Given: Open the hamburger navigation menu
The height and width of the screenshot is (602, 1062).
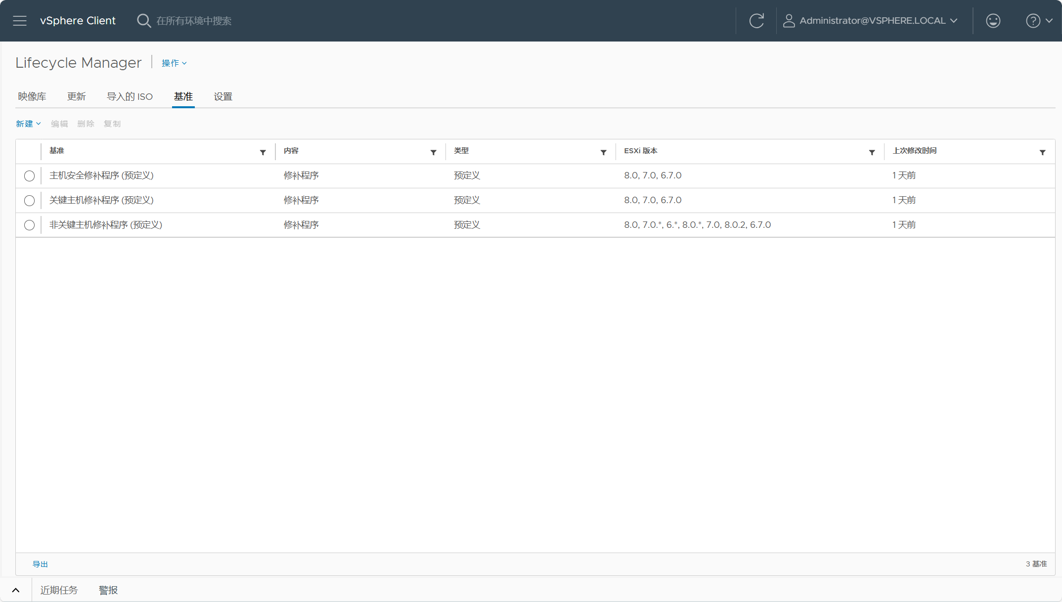Looking at the screenshot, I should (x=20, y=21).
